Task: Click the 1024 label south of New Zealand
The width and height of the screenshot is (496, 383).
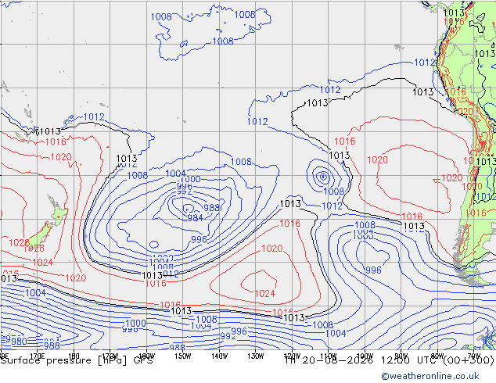Action: pos(43,263)
